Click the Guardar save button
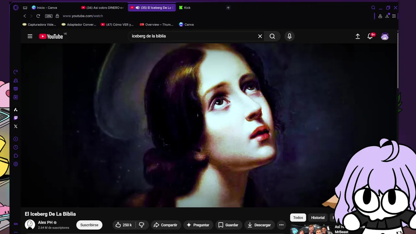416x234 pixels. click(x=228, y=225)
